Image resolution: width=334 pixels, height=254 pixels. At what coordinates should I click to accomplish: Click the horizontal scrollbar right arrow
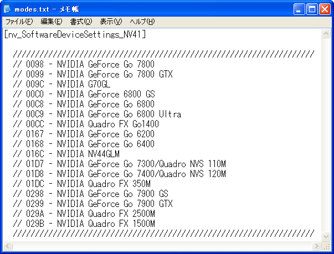click(x=316, y=245)
